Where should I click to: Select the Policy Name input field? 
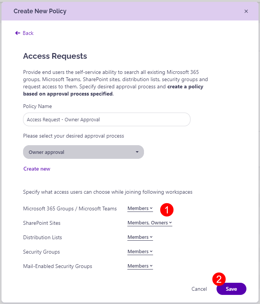click(107, 119)
